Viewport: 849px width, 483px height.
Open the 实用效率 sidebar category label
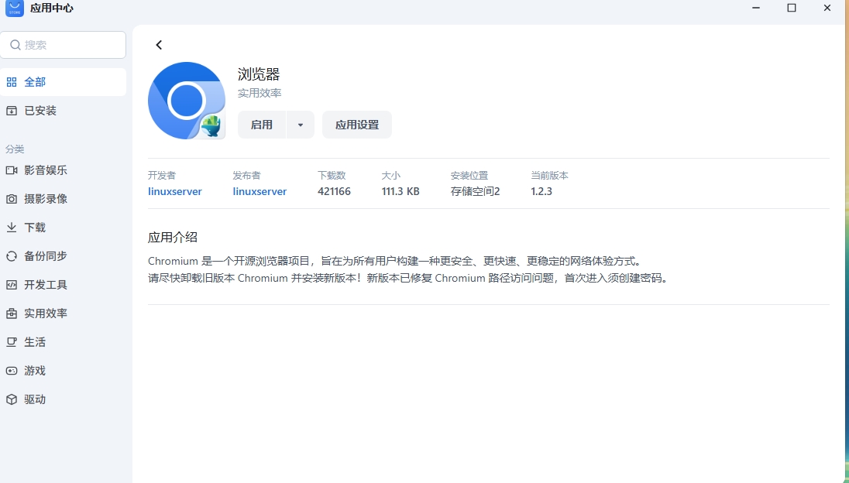(x=46, y=313)
